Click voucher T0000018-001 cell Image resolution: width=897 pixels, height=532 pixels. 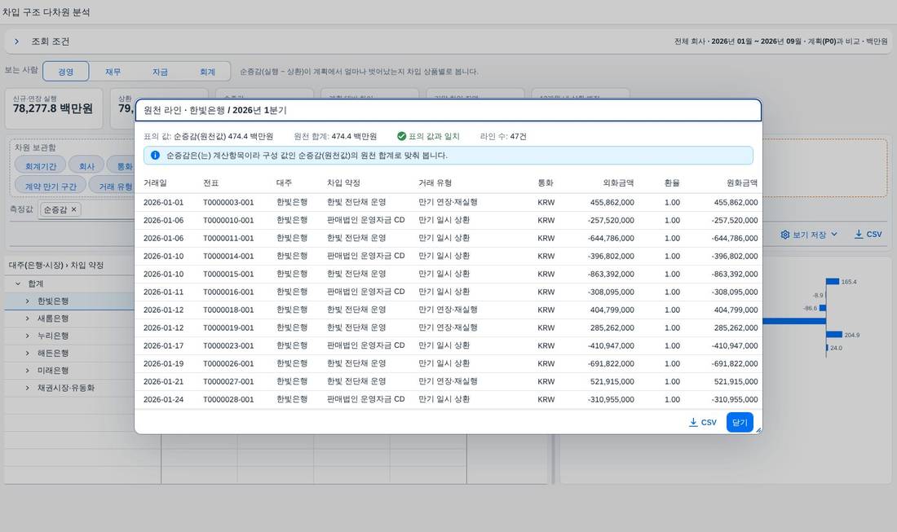228,310
